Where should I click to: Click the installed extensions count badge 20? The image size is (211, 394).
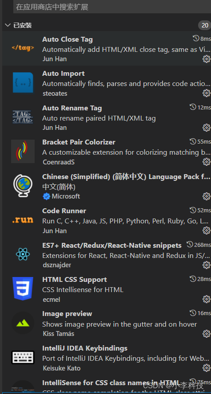205,25
